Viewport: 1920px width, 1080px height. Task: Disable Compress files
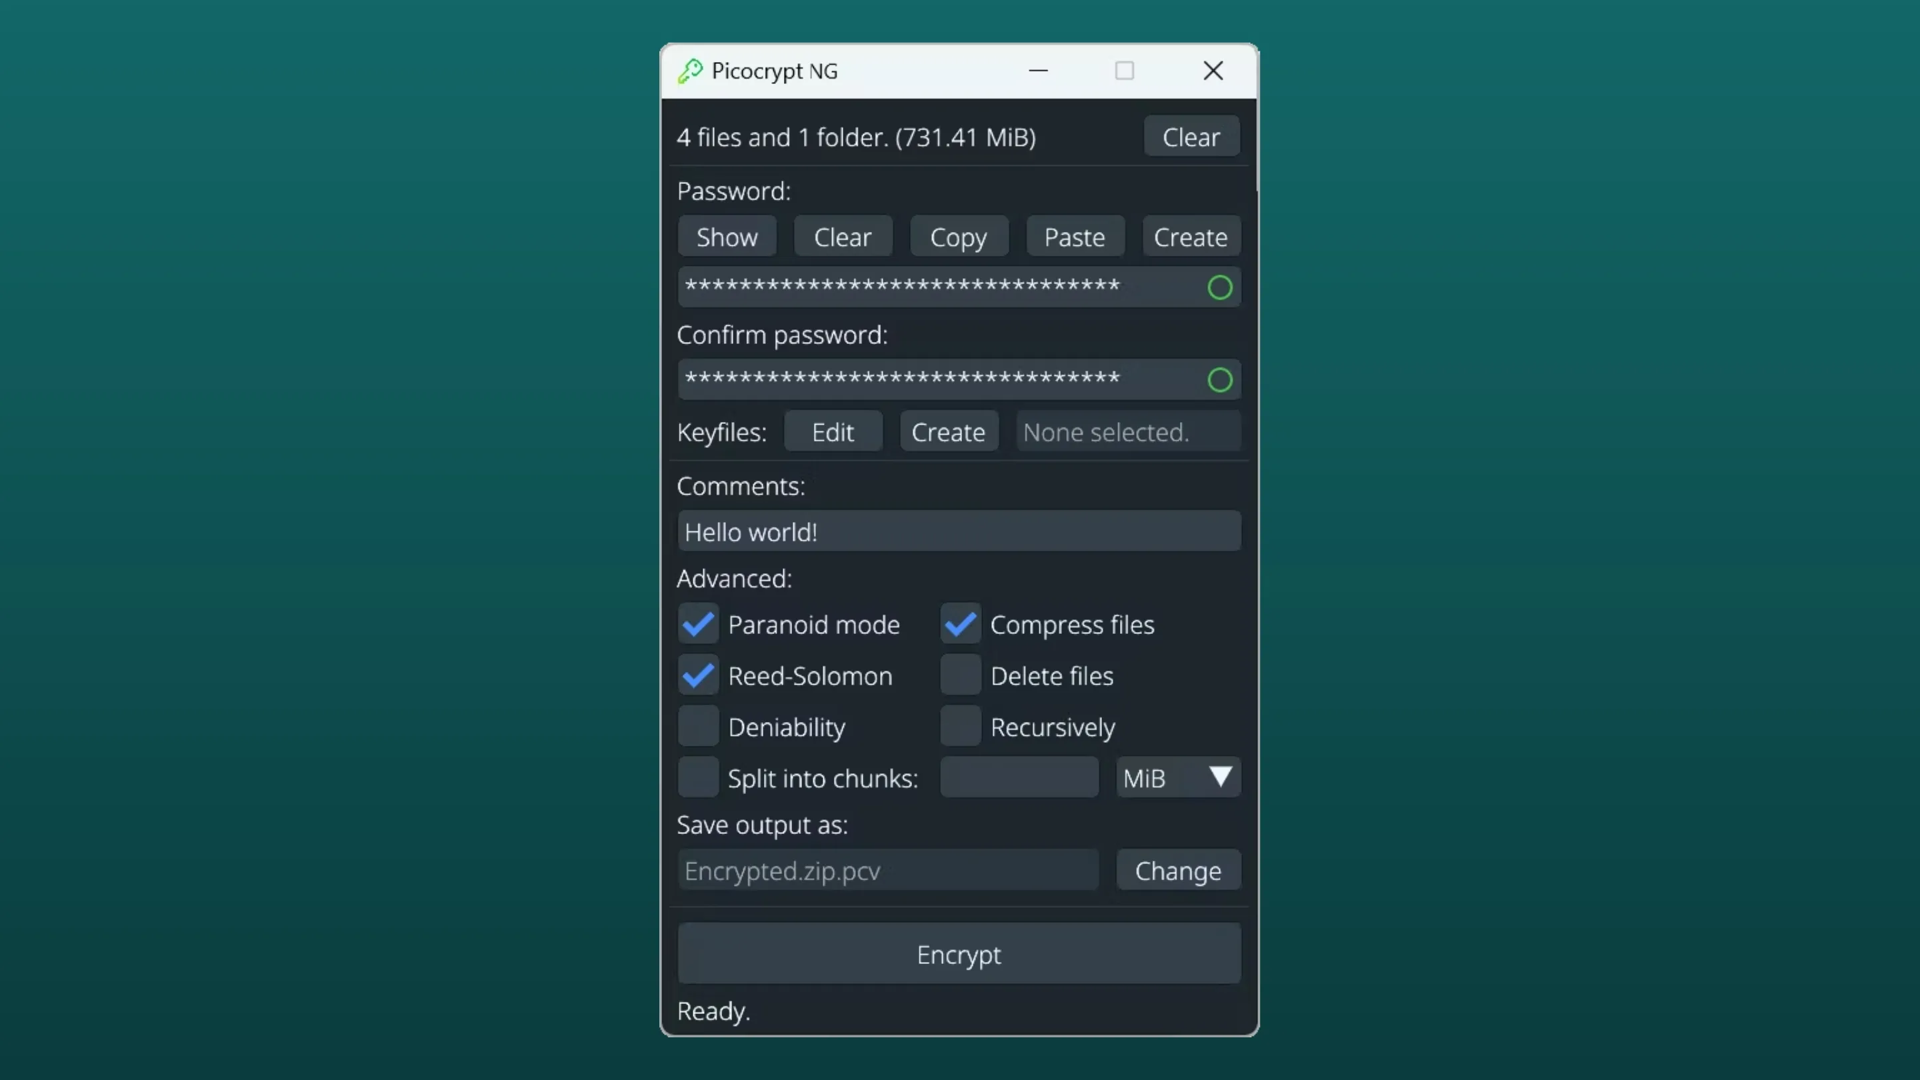point(960,625)
